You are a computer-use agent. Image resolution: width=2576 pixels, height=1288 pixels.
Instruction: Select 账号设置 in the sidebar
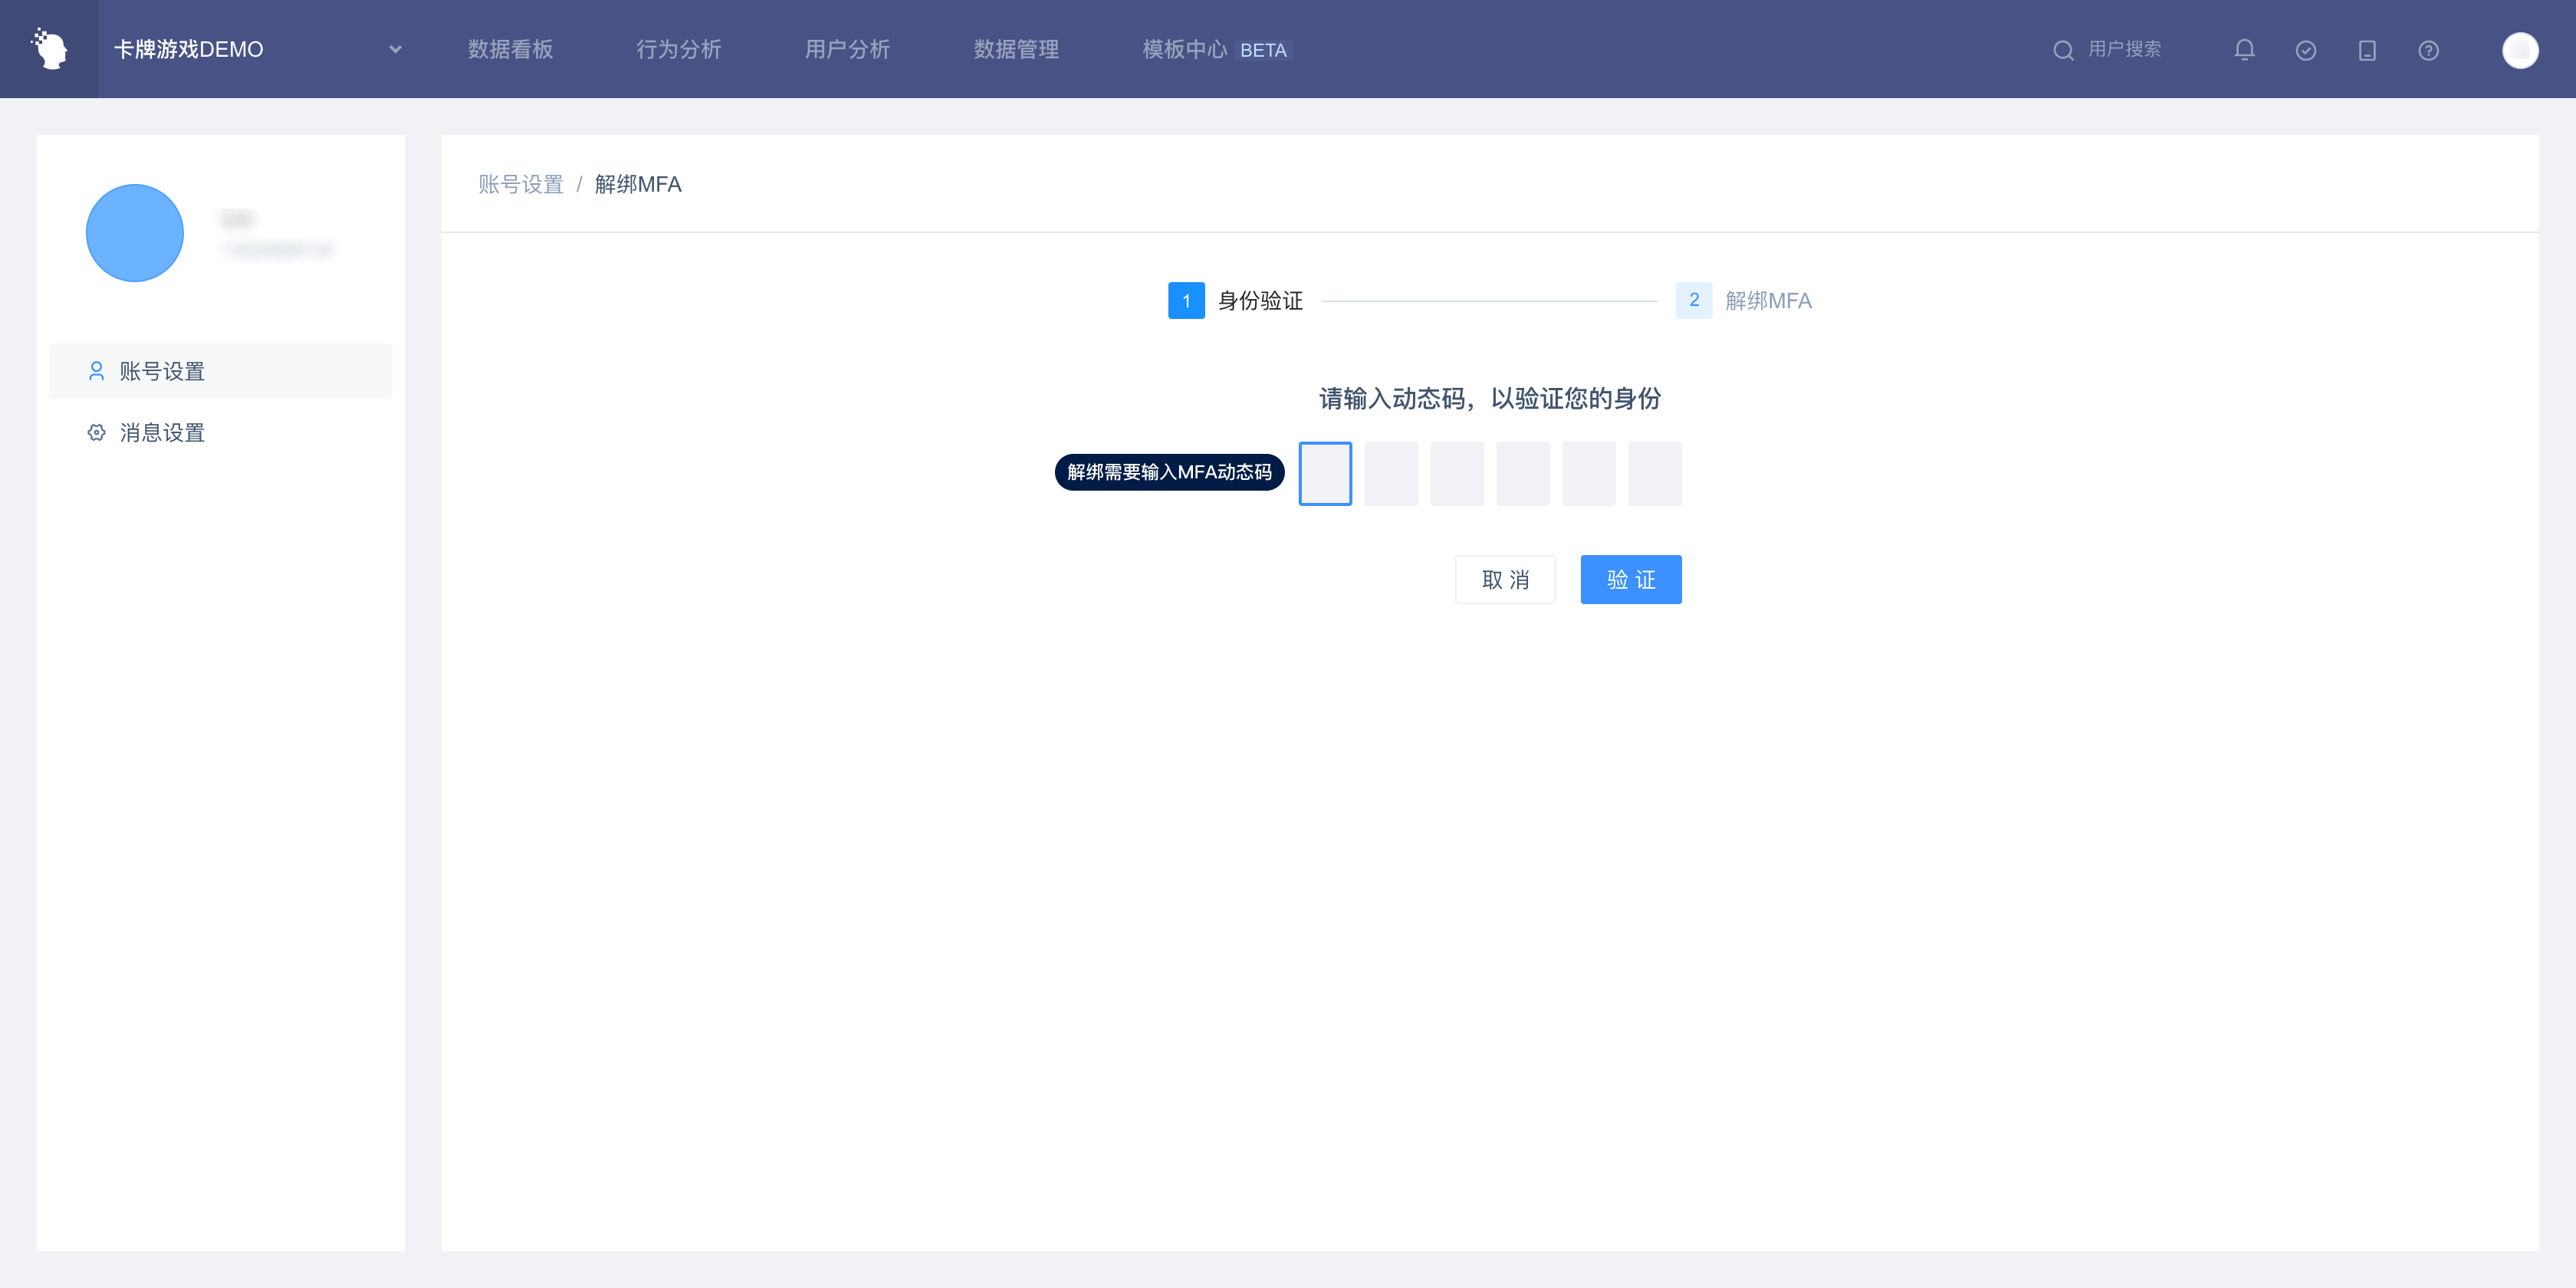coord(162,371)
